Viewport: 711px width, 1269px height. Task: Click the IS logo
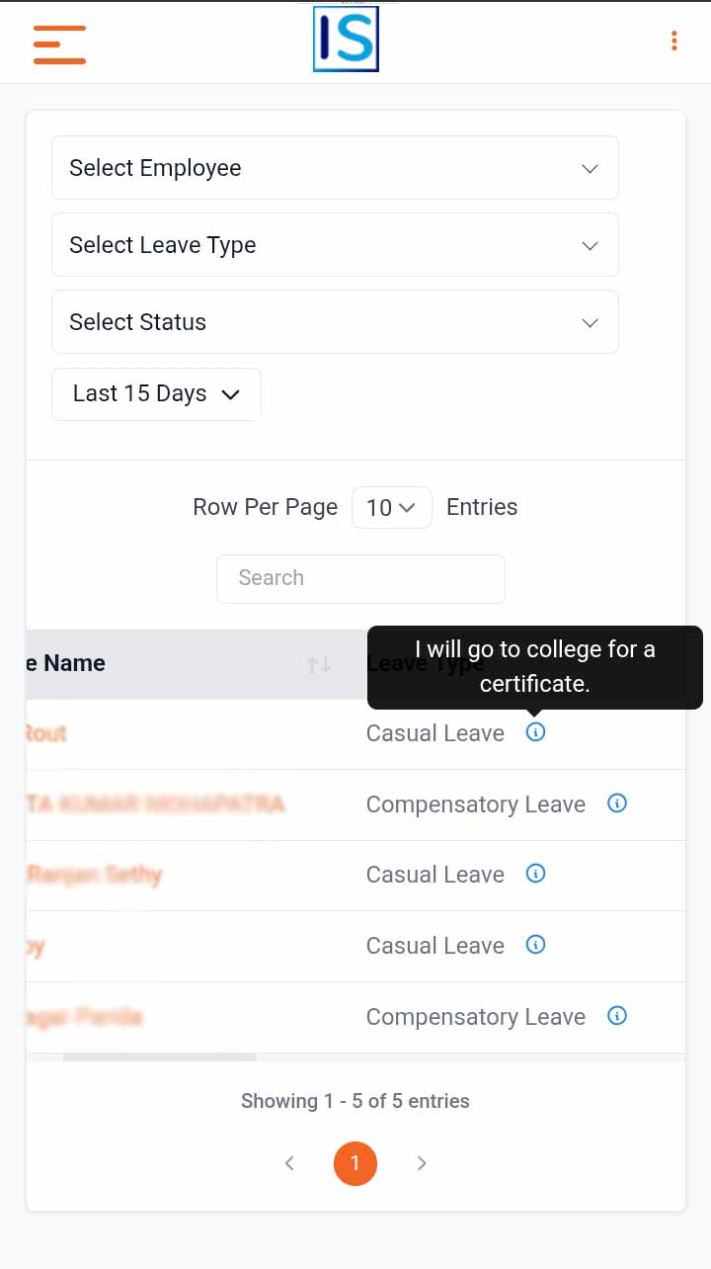pos(346,40)
